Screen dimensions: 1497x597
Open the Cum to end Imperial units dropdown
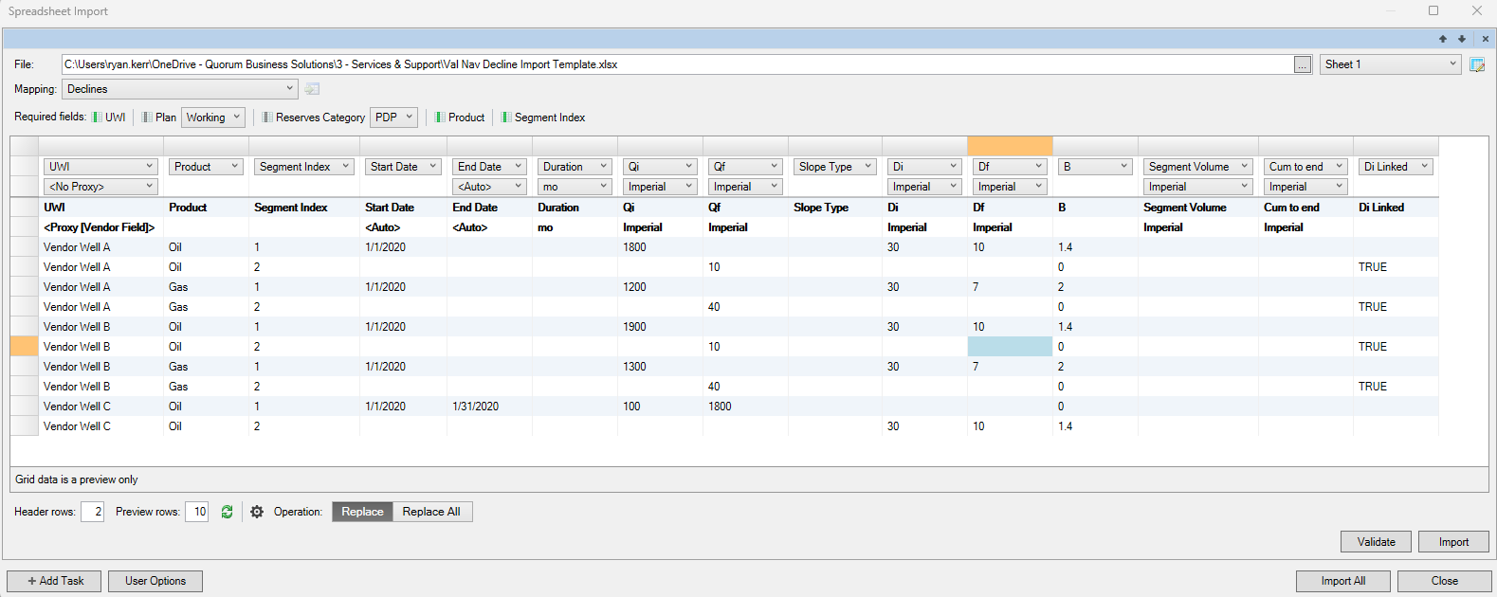(1305, 187)
